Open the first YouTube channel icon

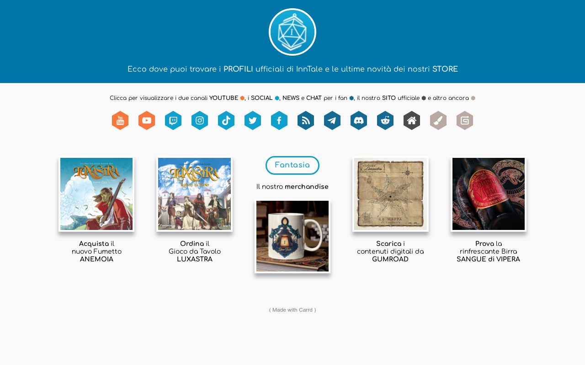(120, 120)
